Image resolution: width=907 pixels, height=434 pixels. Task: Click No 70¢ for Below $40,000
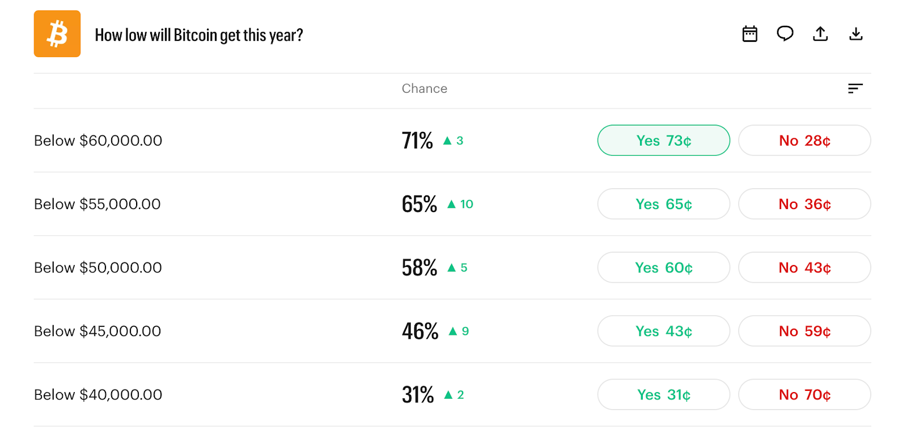pos(804,394)
